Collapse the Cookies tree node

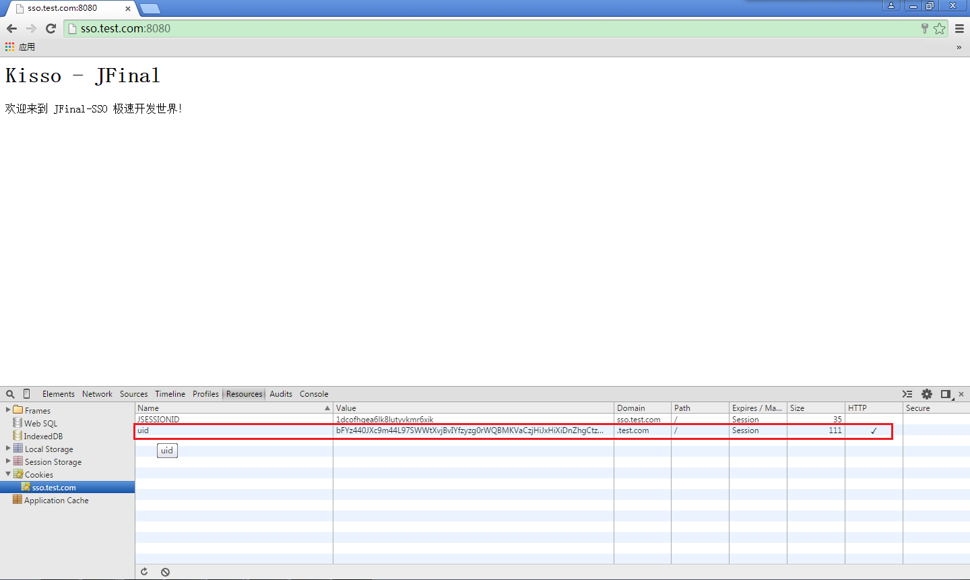coord(8,474)
